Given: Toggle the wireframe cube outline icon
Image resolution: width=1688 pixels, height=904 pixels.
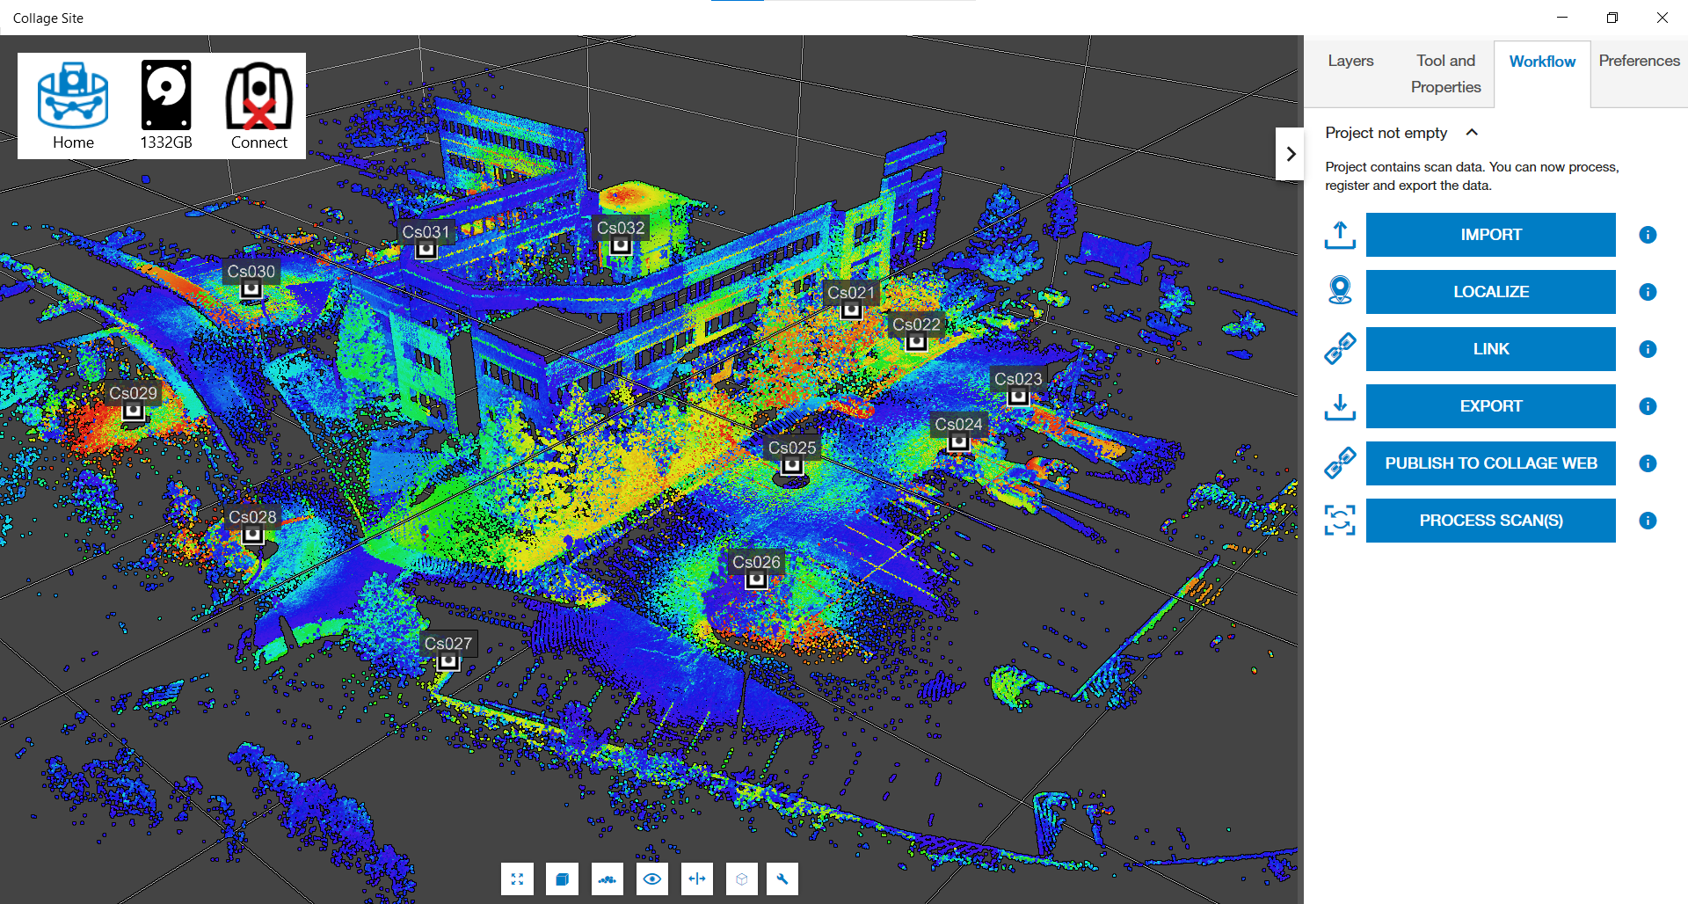Looking at the screenshot, I should pos(742,878).
